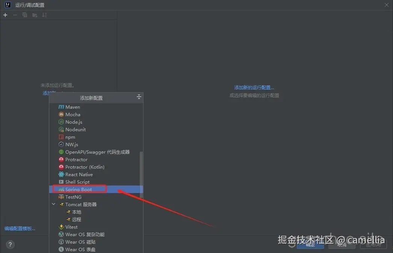
Task: Pick TestNG from the list
Action: (96, 197)
